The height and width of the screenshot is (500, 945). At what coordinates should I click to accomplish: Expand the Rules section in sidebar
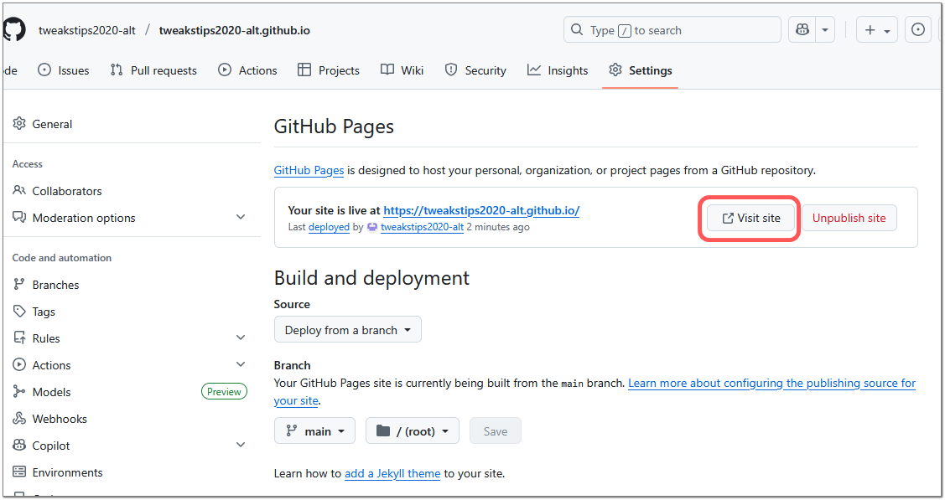click(x=241, y=338)
